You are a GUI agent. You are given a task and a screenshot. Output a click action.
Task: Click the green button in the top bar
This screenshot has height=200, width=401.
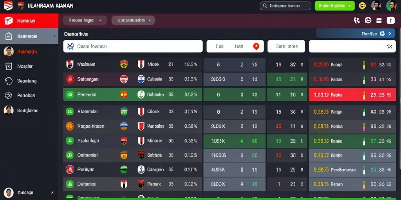pos(334,5)
